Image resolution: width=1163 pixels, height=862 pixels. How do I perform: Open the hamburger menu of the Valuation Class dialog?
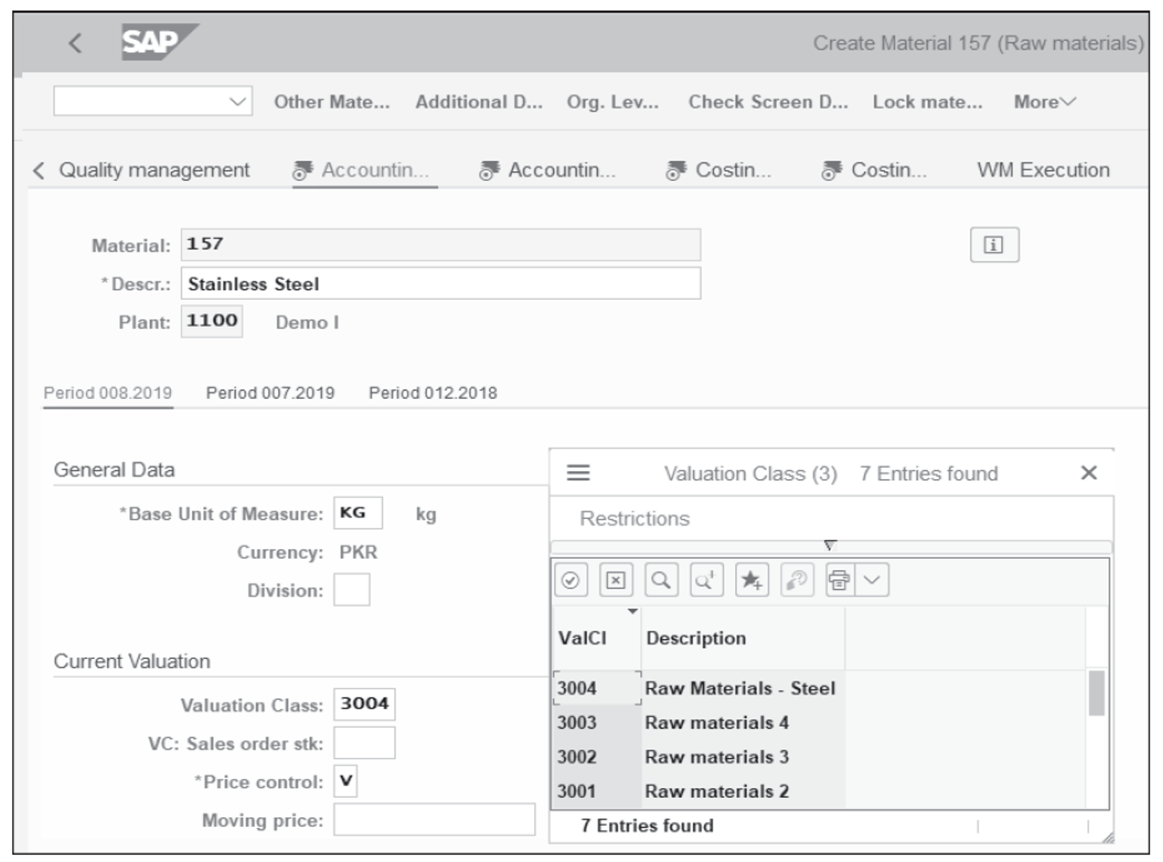(578, 473)
